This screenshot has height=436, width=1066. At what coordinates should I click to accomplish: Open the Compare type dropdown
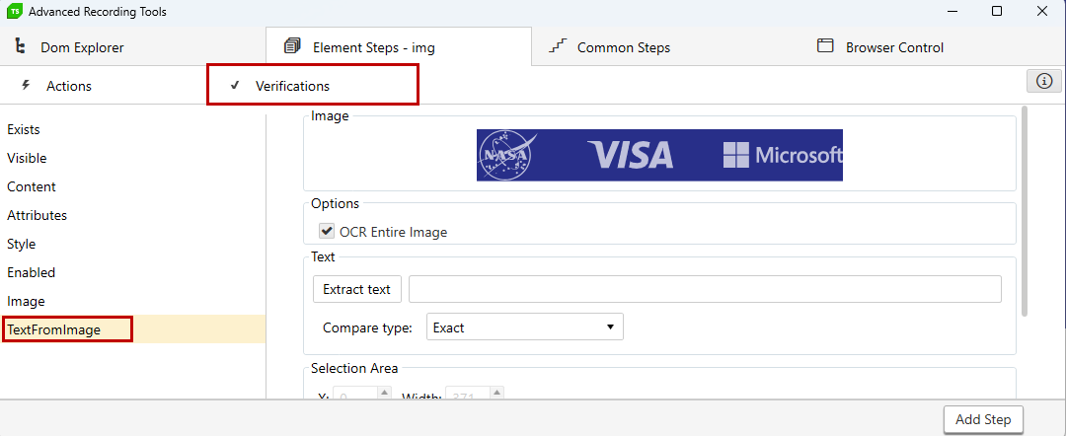pyautogui.click(x=525, y=327)
